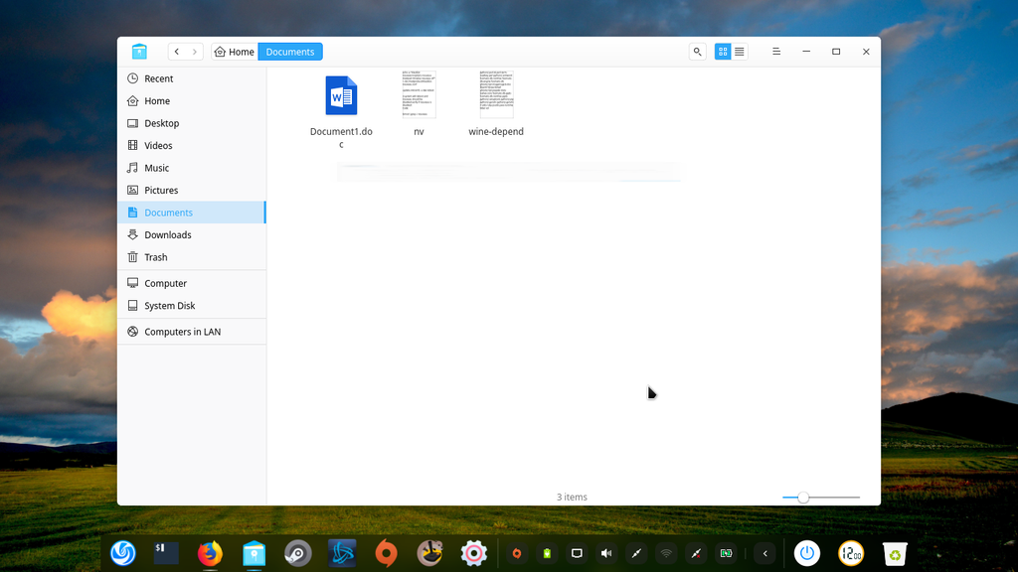Launch Origin from the dock
The width and height of the screenshot is (1018, 572).
(x=387, y=553)
